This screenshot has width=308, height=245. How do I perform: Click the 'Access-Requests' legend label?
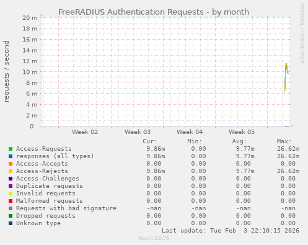click(44, 149)
